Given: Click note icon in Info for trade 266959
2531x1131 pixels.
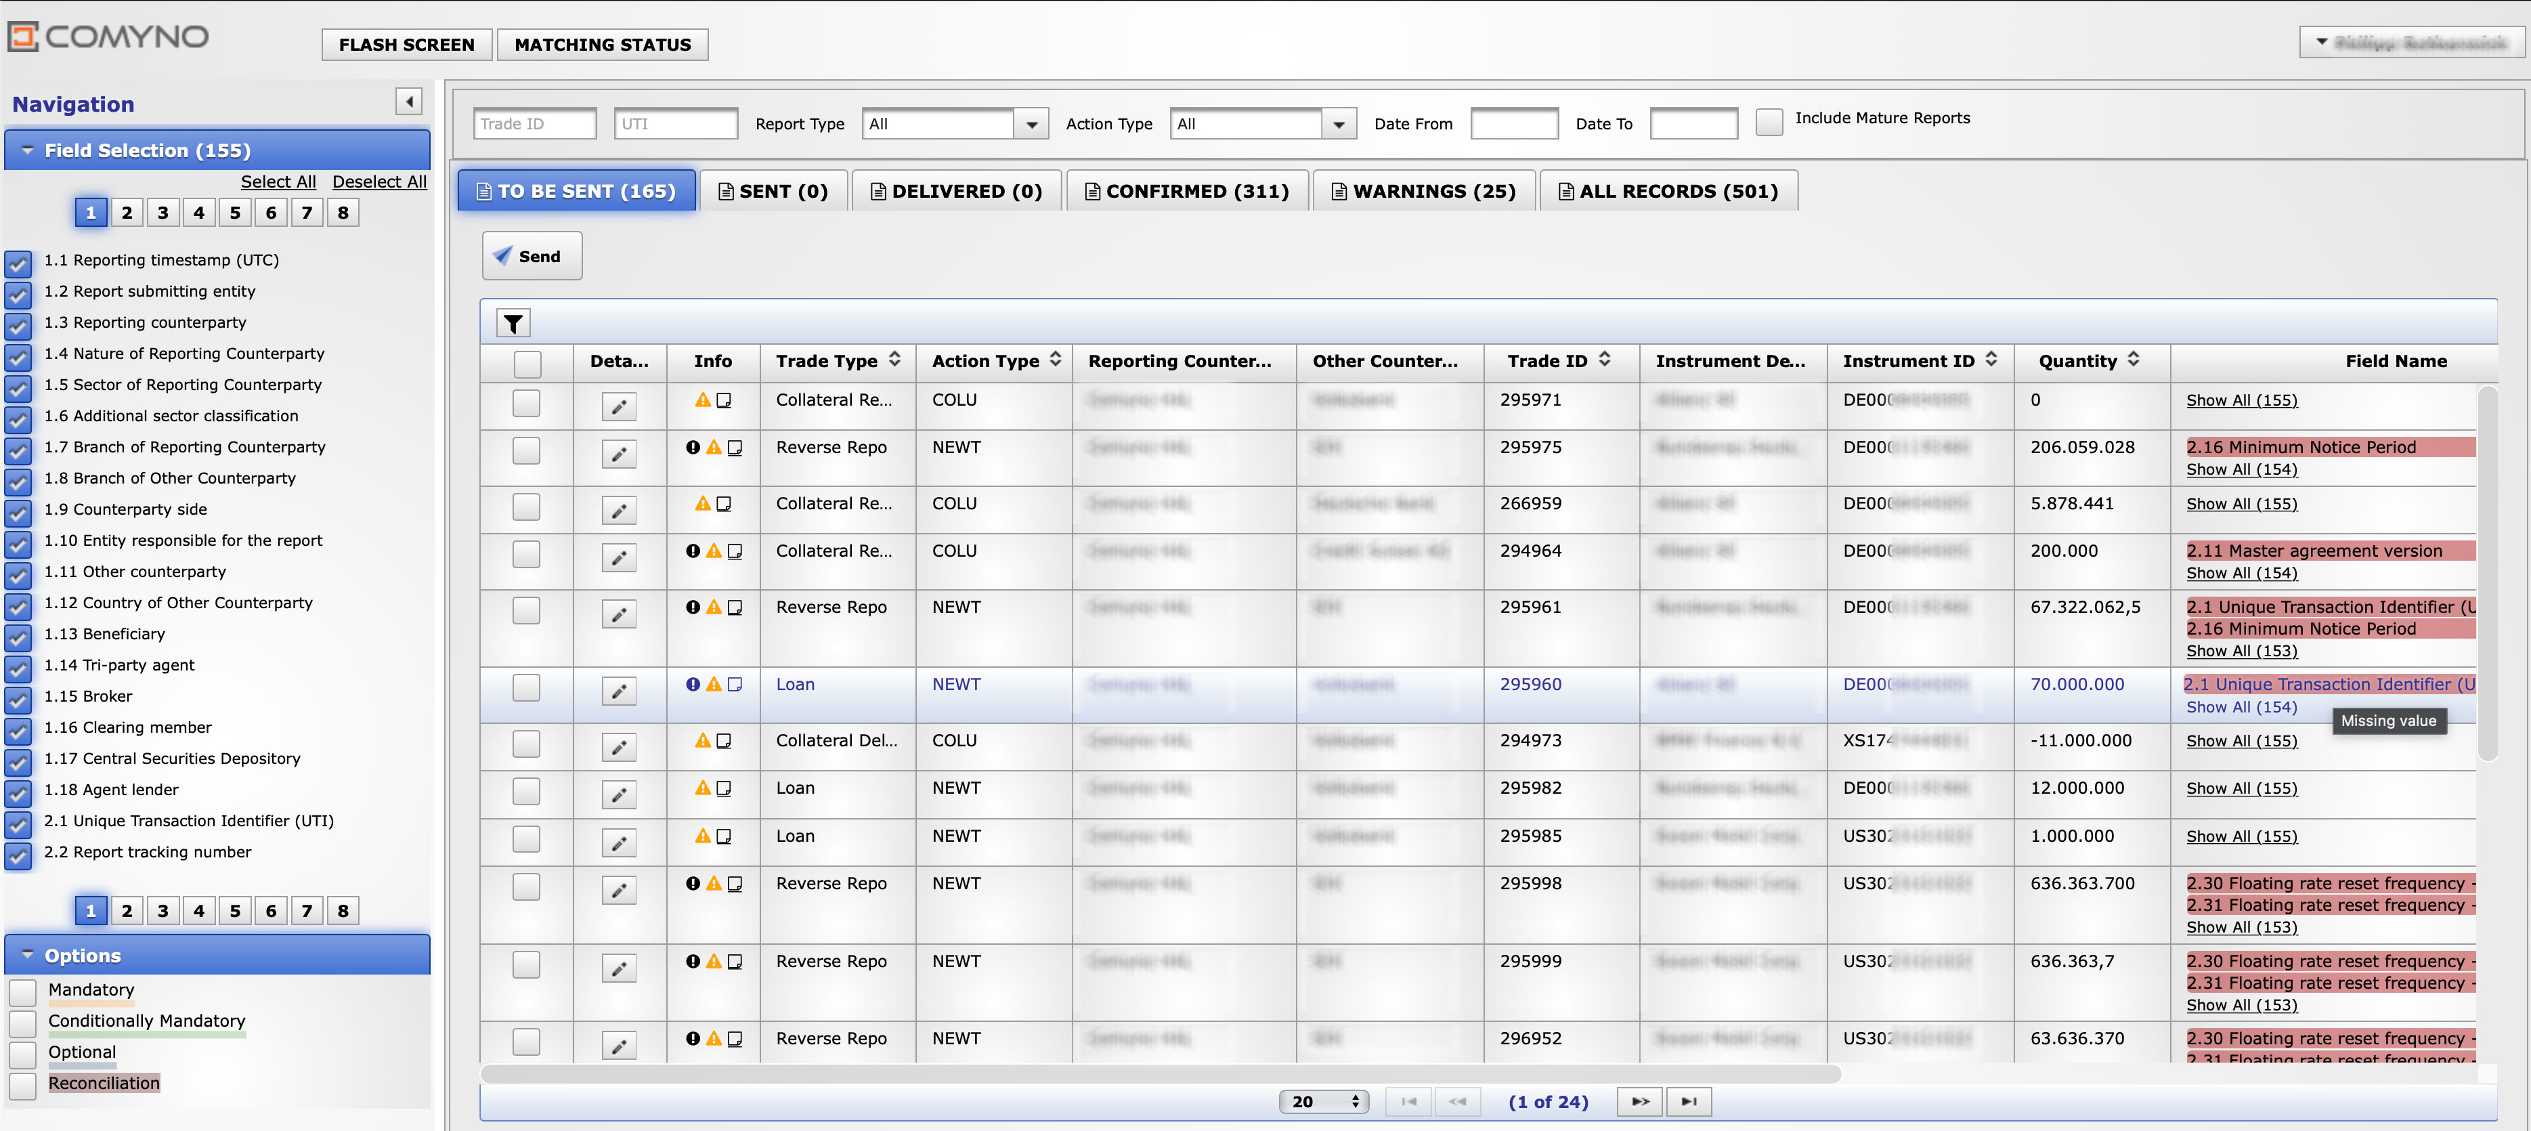Looking at the screenshot, I should coord(724,503).
